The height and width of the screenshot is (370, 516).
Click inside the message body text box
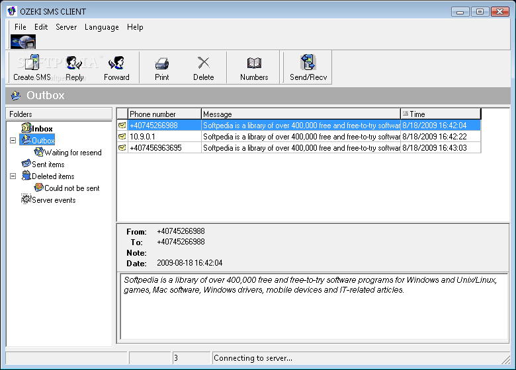(314, 307)
